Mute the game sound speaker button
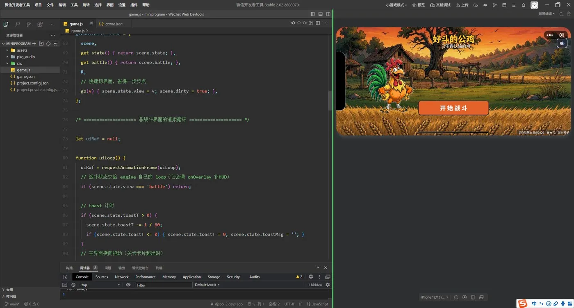This screenshot has width=574, height=308. (562, 43)
